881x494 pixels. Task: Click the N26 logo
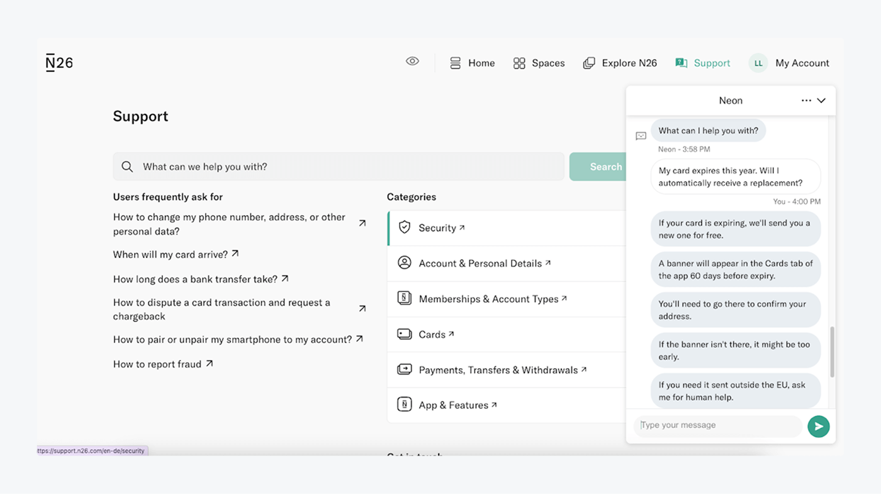pyautogui.click(x=60, y=62)
